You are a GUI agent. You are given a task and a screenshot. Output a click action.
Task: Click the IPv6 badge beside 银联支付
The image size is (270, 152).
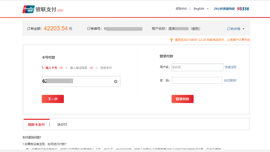(60, 10)
